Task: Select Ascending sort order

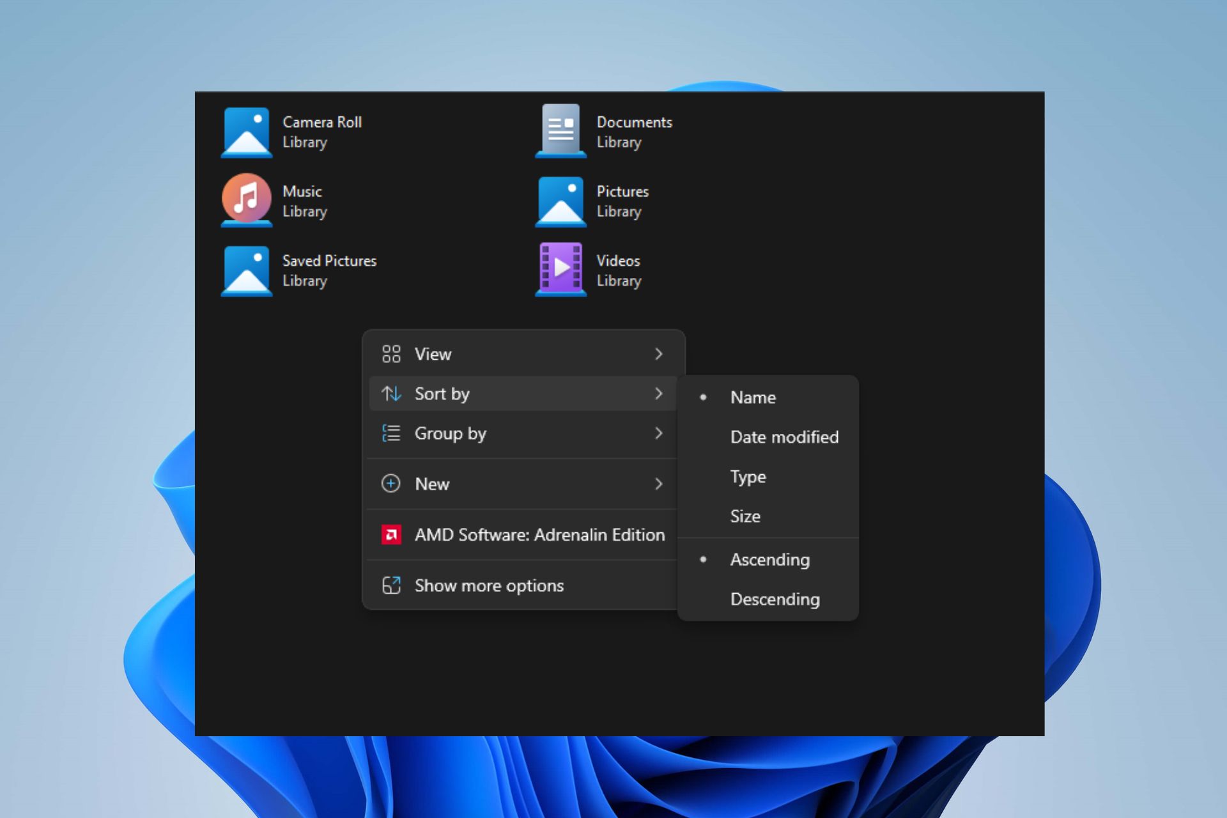Action: click(x=769, y=559)
